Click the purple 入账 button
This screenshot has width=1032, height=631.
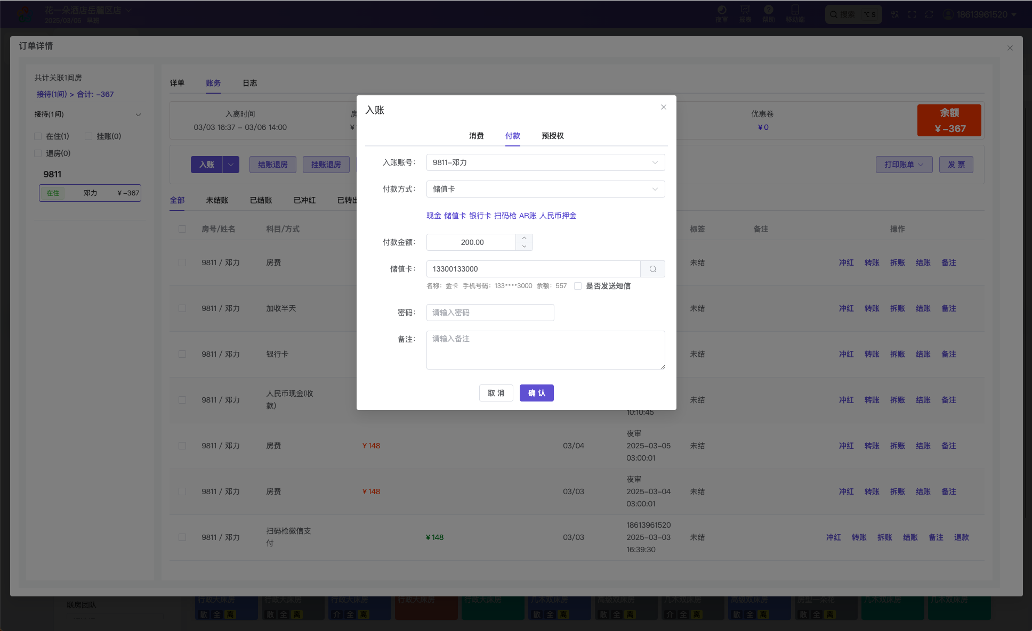tap(207, 165)
